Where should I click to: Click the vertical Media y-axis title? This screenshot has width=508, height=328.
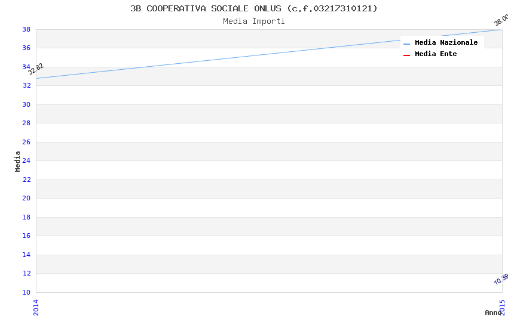[x=18, y=161]
